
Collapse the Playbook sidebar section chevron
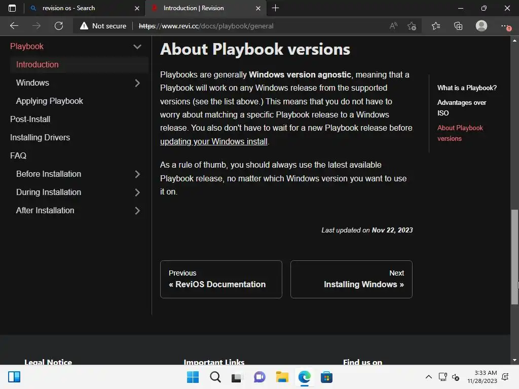[x=137, y=47]
